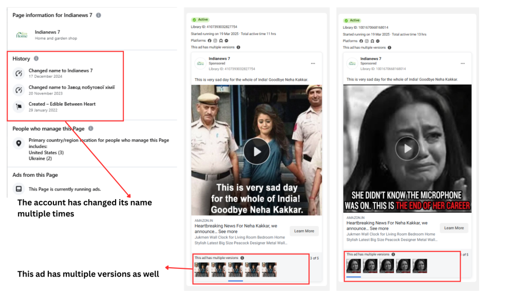Open the three-dot menu on the crying-woman ad
Screen dimensions: 526x296
click(463, 63)
